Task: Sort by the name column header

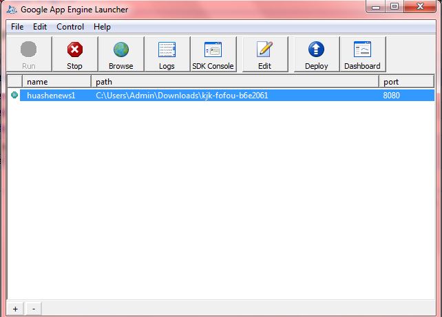Action: pyautogui.click(x=56, y=82)
